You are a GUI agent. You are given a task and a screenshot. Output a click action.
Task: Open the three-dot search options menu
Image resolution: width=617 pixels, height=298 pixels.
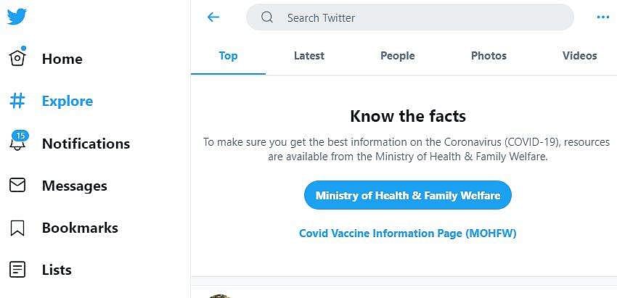602,17
